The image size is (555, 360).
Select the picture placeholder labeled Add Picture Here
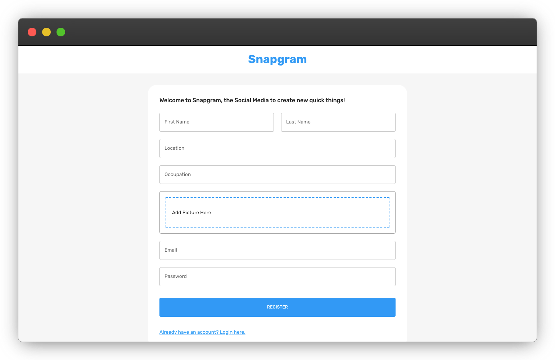(277, 212)
